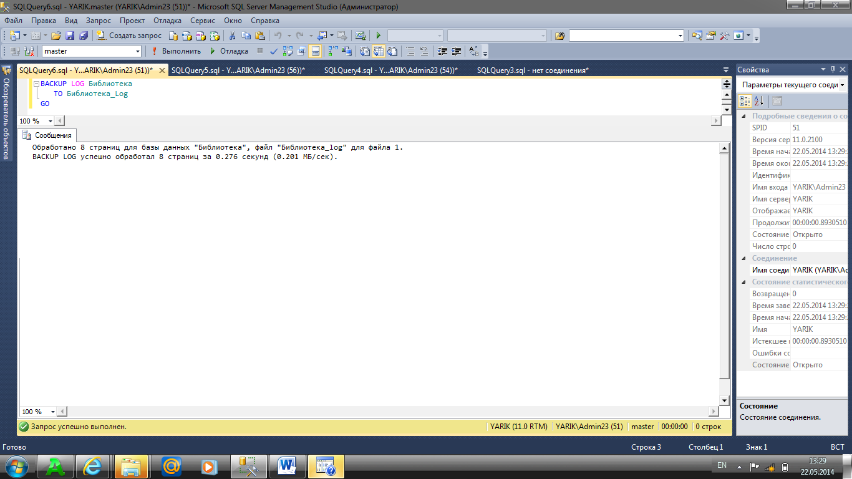The height and width of the screenshot is (479, 852).
Task: Open the Запрос menu
Action: pos(99,21)
